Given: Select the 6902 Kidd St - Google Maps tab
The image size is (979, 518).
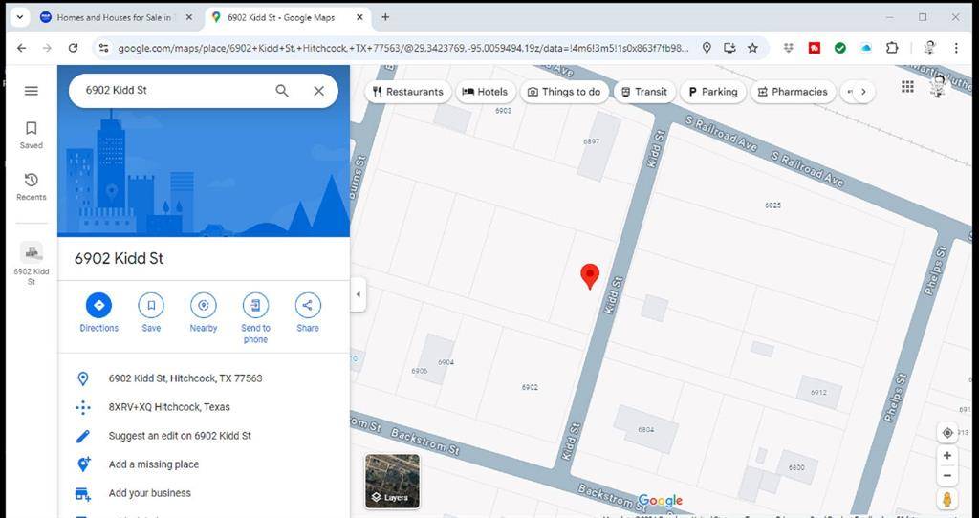Looking at the screenshot, I should click(287, 18).
